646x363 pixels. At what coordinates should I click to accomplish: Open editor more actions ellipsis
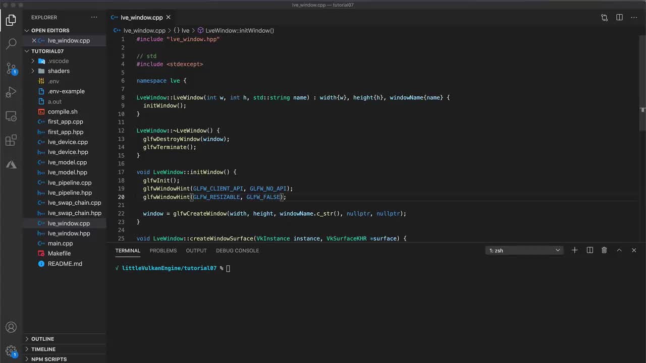coord(634,17)
